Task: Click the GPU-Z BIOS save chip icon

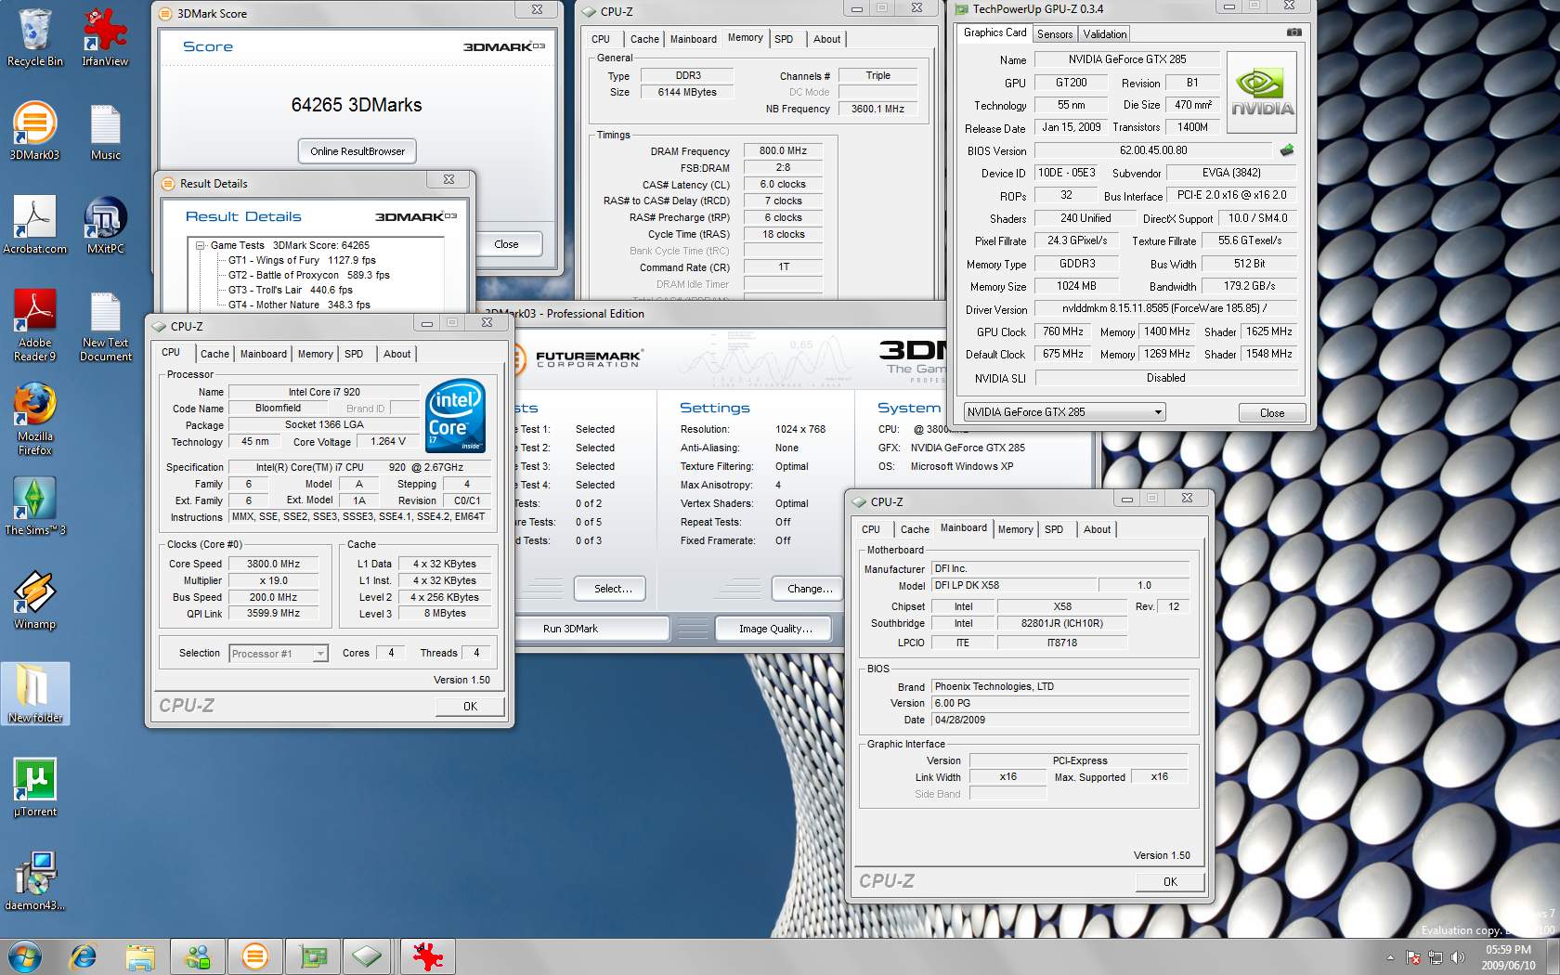Action: tap(1287, 150)
